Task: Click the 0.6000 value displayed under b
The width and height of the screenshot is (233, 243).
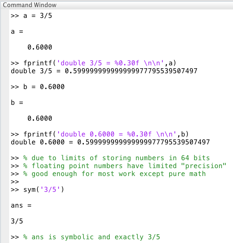Action: pos(40,119)
